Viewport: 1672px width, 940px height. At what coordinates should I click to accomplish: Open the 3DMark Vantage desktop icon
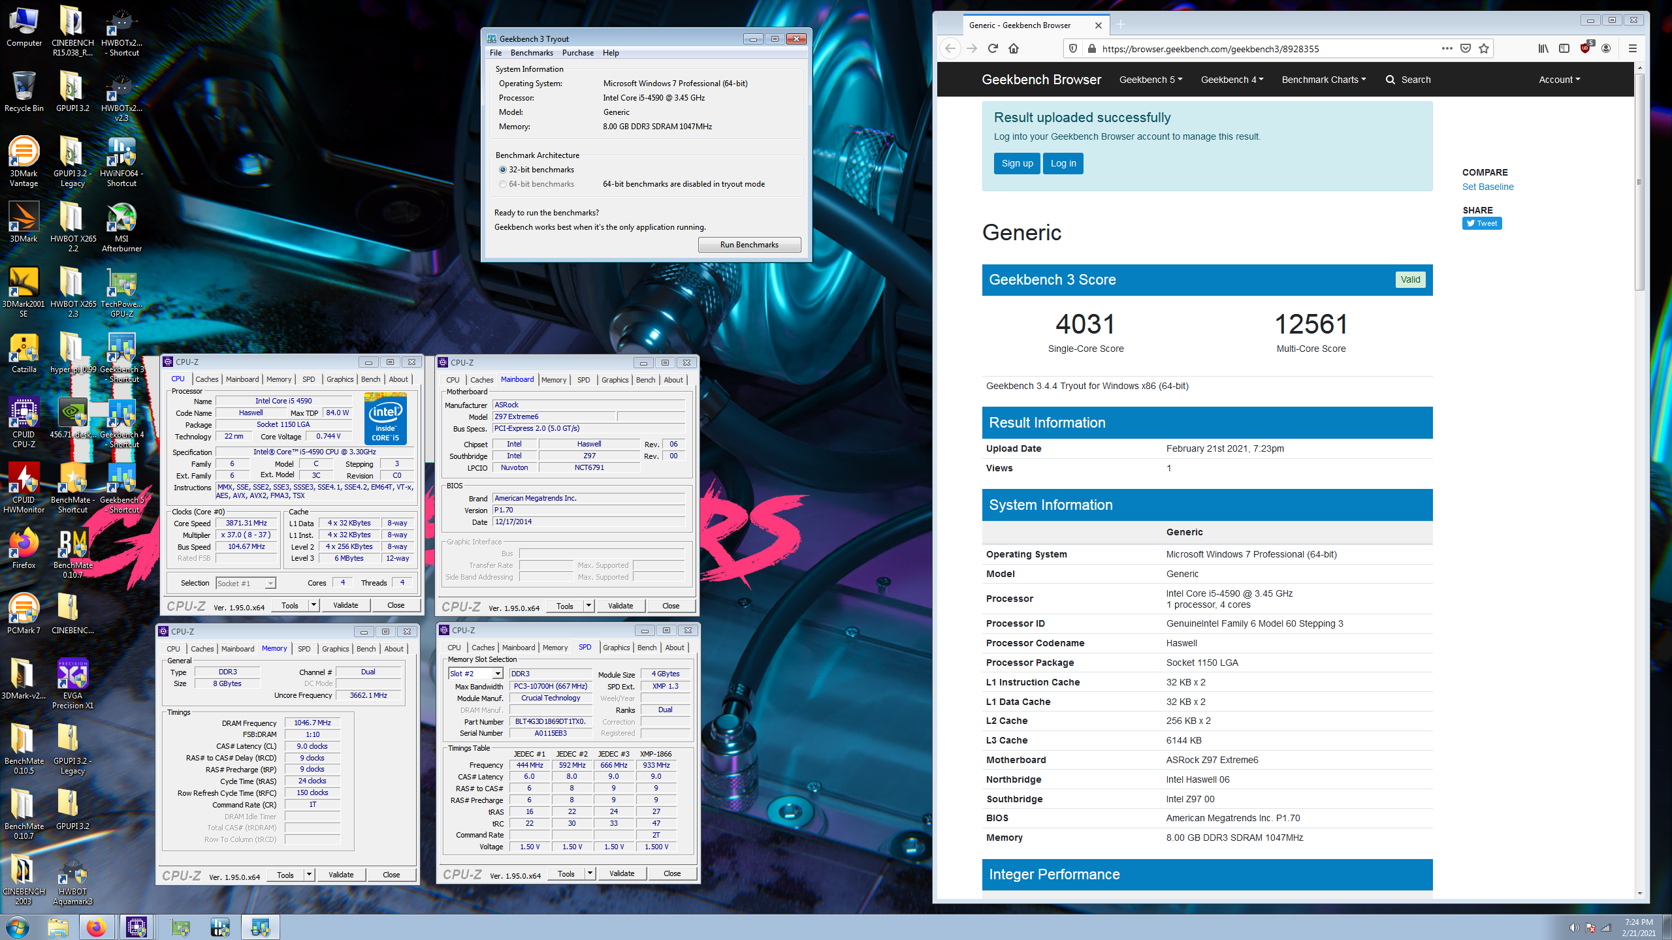tap(24, 161)
